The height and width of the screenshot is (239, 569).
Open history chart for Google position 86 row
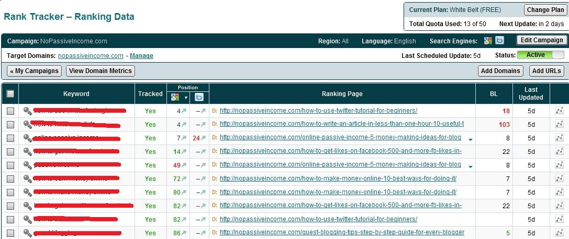pyautogui.click(x=559, y=233)
